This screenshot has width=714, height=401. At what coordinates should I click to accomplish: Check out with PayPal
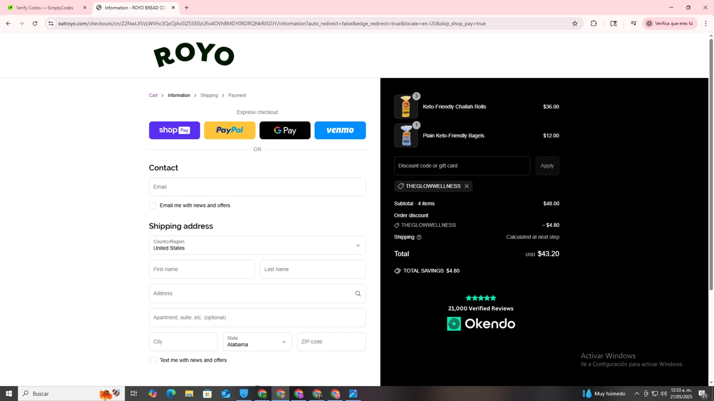pos(229,130)
